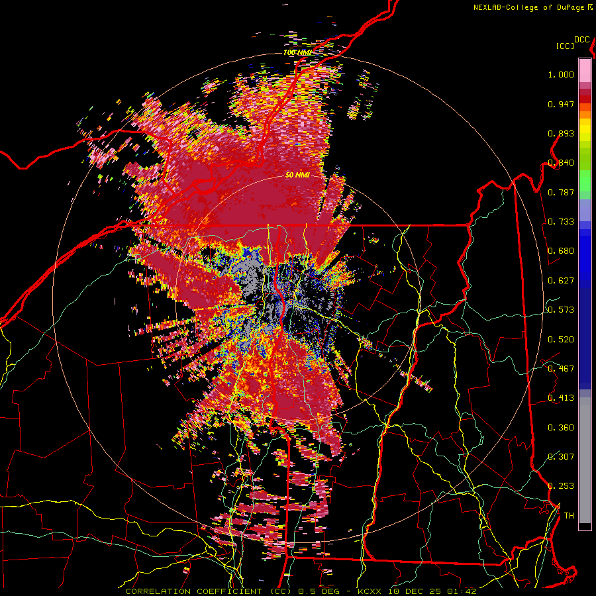Viewport: 596px width, 596px height.
Task: Select the 1.000 value on the scale
Action: [x=561, y=74]
